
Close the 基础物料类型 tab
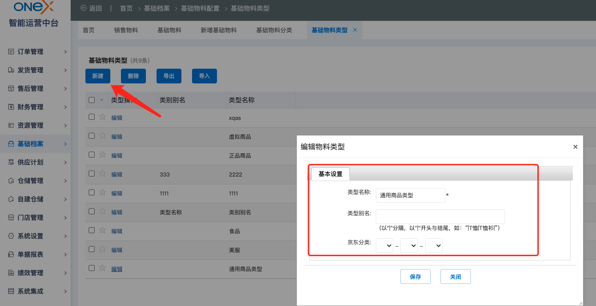coord(355,29)
